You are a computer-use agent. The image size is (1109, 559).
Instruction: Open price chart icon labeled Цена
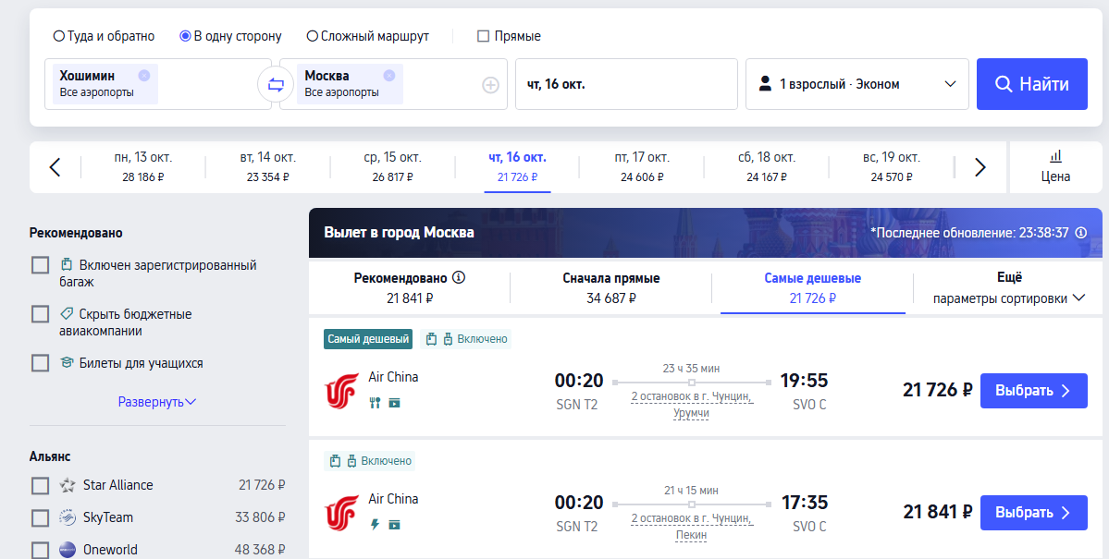1055,166
